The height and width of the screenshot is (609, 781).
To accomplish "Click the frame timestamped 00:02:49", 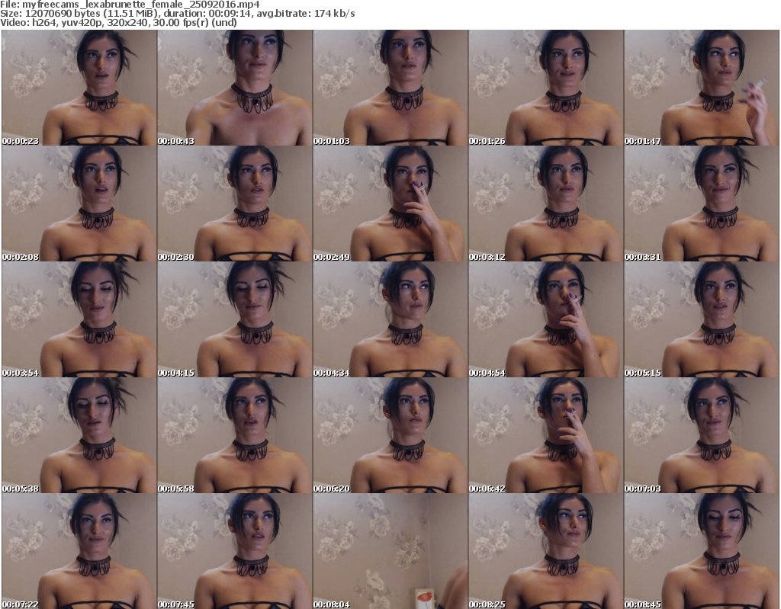I will click(x=390, y=204).
